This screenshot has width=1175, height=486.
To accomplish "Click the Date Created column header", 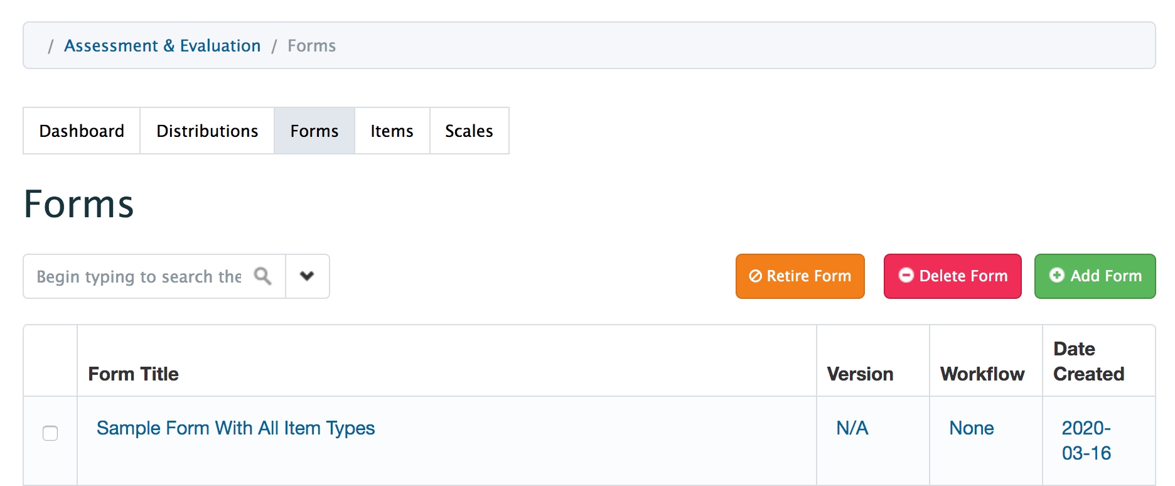I will [x=1088, y=361].
